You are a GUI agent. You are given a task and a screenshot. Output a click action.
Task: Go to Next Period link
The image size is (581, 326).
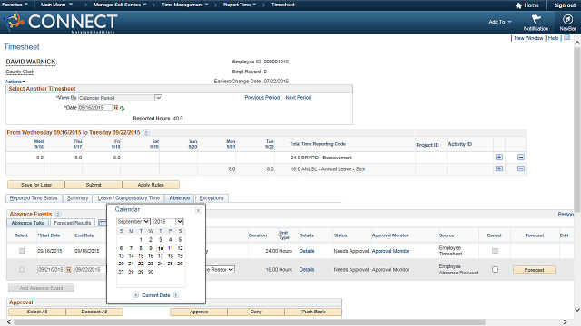pos(299,98)
